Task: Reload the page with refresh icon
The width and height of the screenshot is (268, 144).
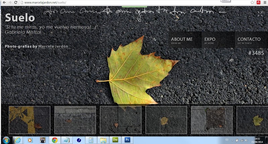Action: click(x=16, y=2)
